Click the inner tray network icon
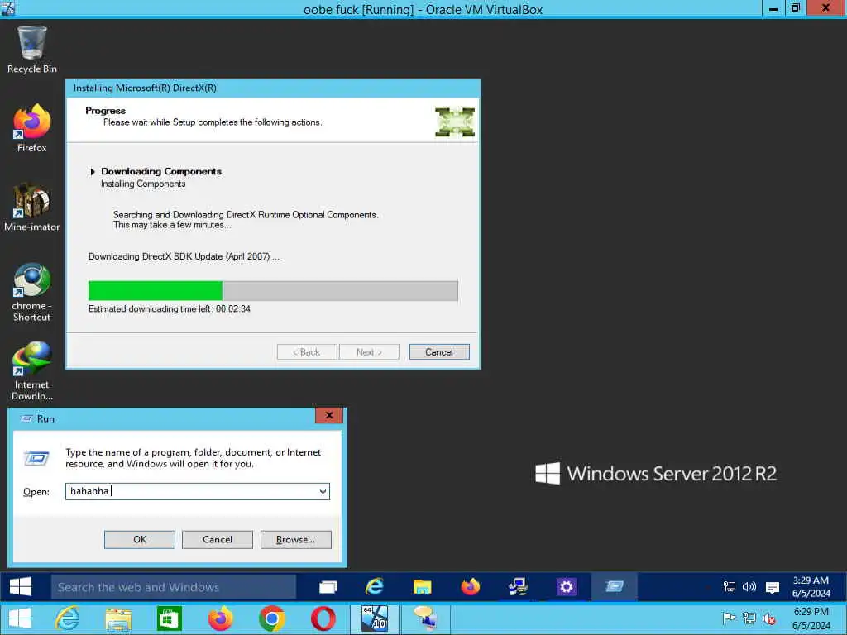 click(x=730, y=587)
